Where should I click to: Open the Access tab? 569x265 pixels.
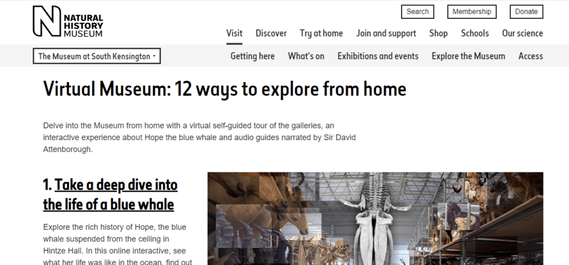point(531,56)
